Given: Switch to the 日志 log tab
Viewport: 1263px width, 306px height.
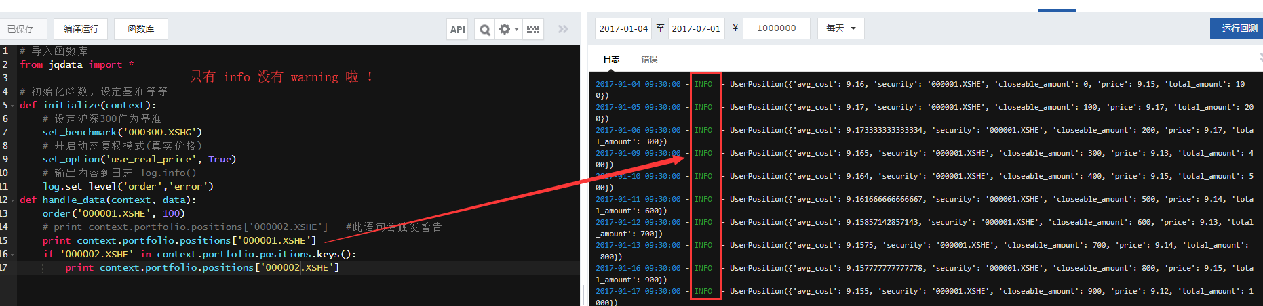Looking at the screenshot, I should (611, 60).
